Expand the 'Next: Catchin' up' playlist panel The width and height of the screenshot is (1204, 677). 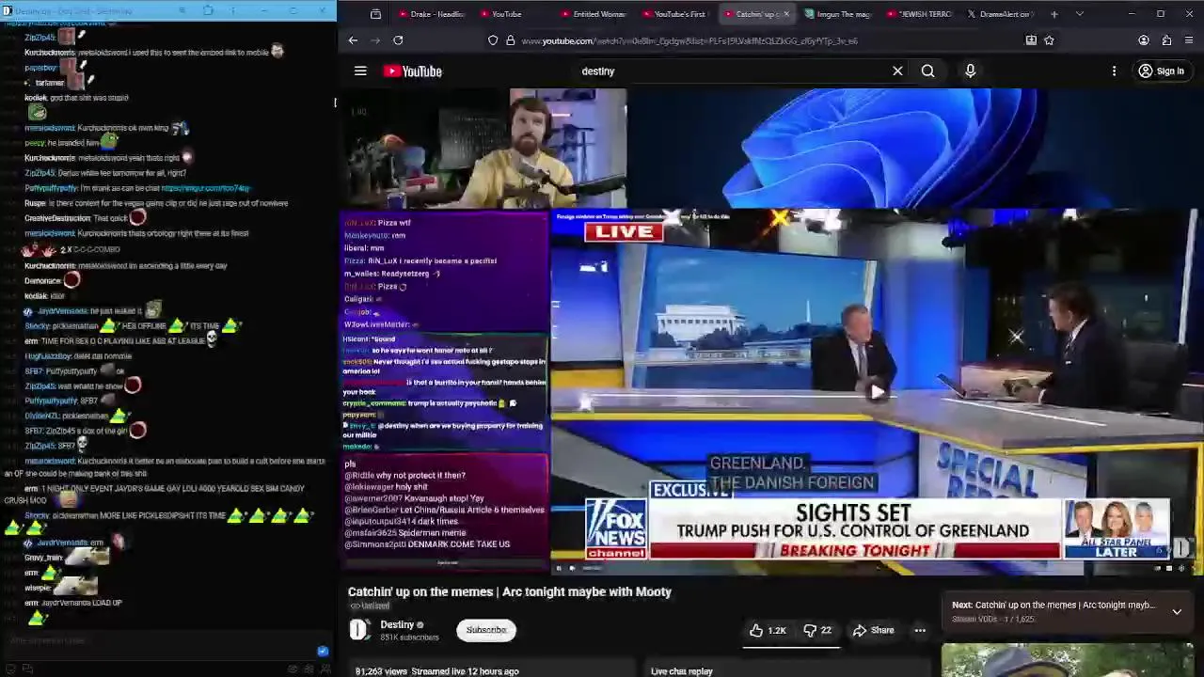1177,611
